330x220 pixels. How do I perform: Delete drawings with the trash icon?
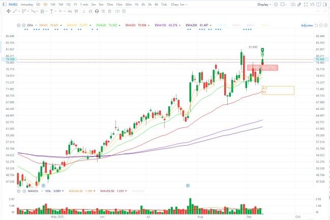(109, 11)
